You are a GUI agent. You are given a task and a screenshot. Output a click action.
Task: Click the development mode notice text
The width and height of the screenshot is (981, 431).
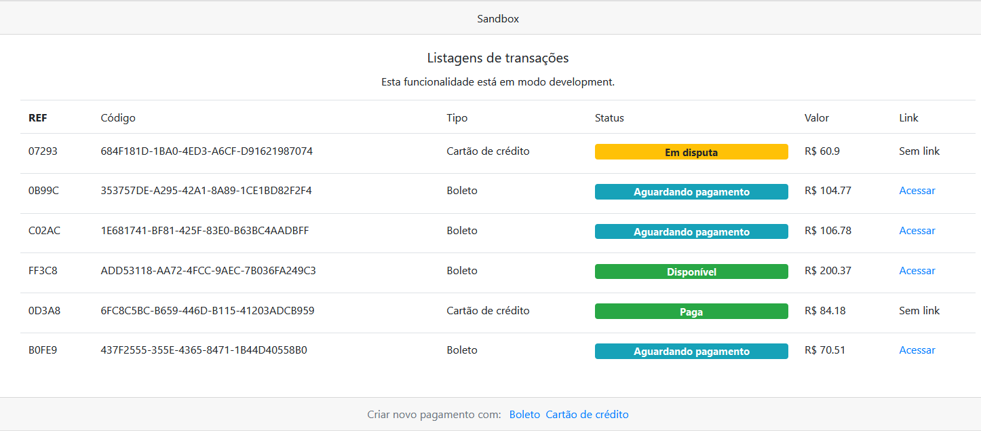498,82
